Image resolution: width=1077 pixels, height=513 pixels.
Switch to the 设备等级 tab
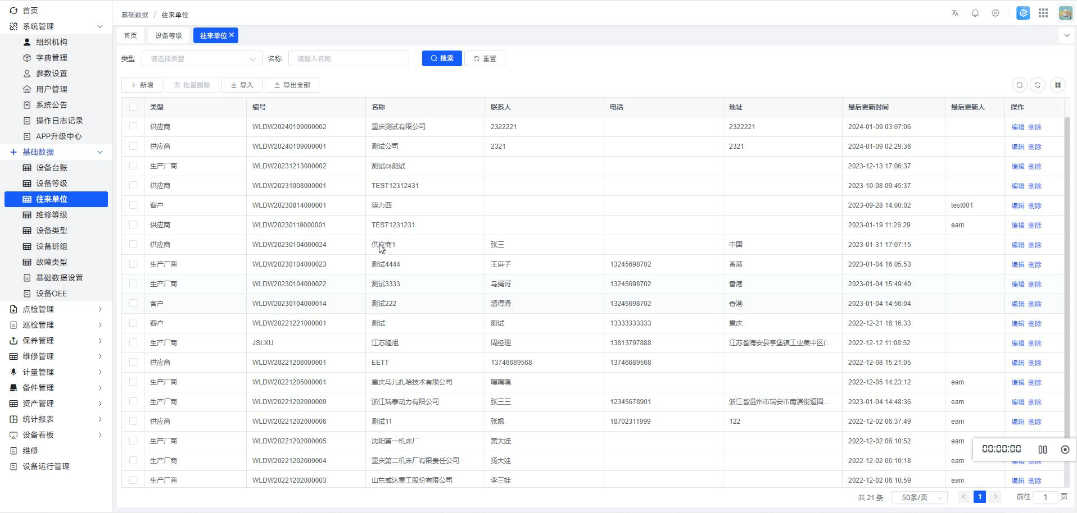click(169, 35)
